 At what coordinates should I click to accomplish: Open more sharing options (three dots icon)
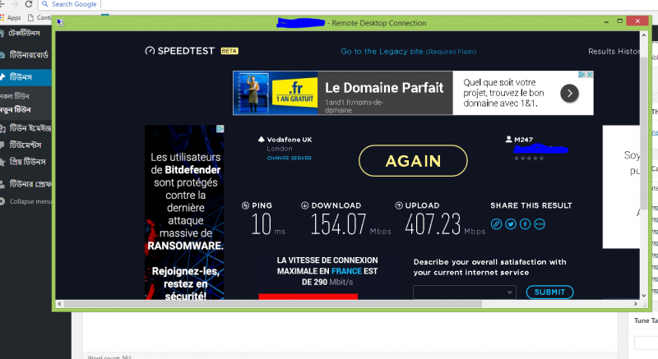(x=540, y=224)
